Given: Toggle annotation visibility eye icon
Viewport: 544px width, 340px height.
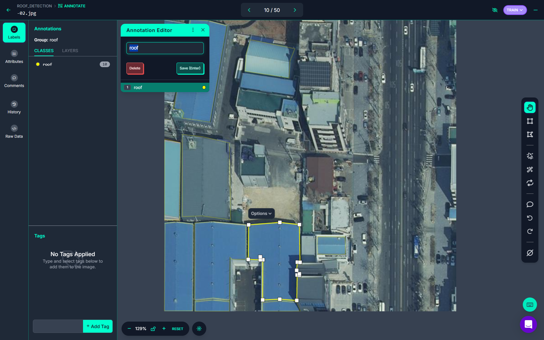Looking at the screenshot, I should click(x=495, y=10).
